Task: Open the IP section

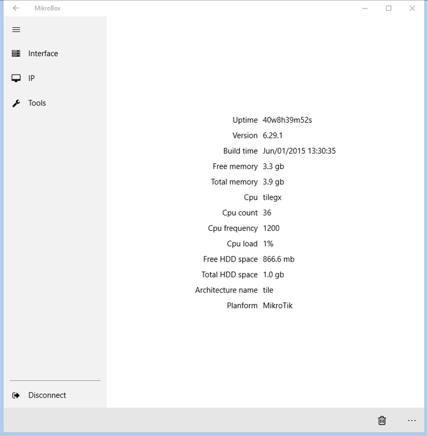Action: point(55,78)
